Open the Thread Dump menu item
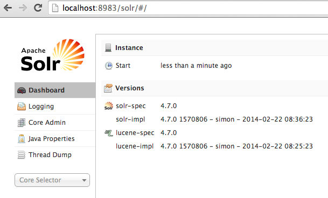328x198 pixels. [55, 155]
